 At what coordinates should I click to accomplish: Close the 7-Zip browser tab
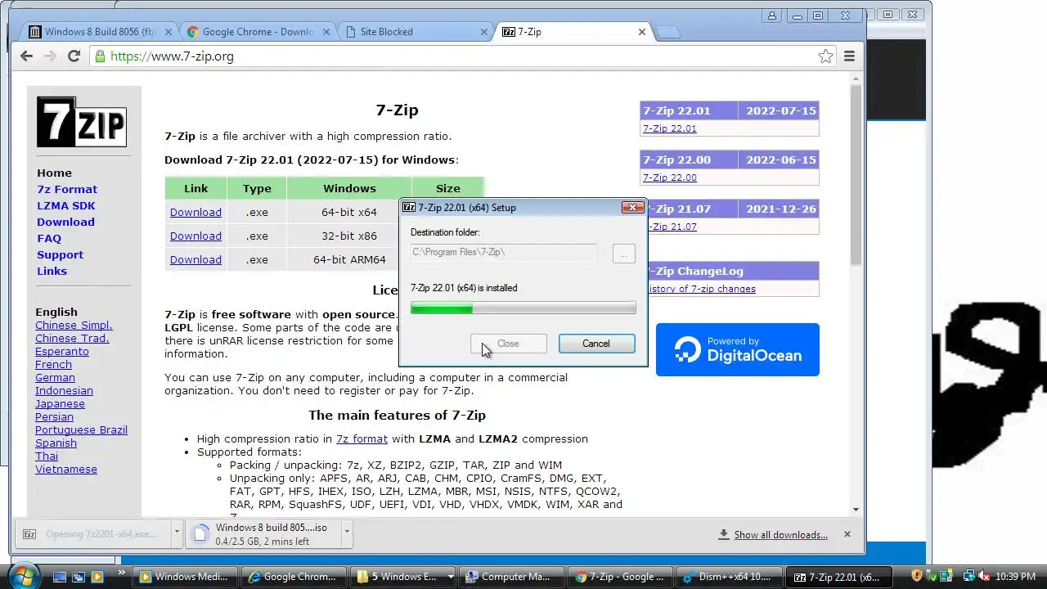coord(642,32)
